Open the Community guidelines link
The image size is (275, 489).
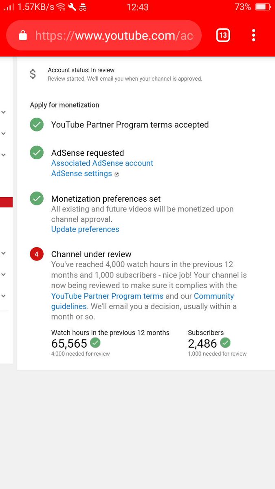coord(143,301)
